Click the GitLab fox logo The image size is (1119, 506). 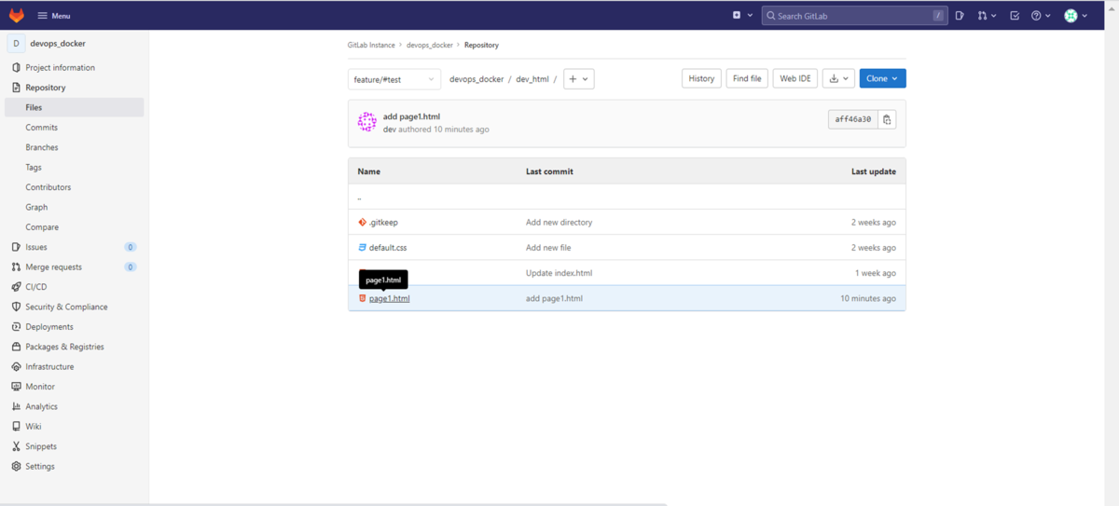pyautogui.click(x=17, y=16)
